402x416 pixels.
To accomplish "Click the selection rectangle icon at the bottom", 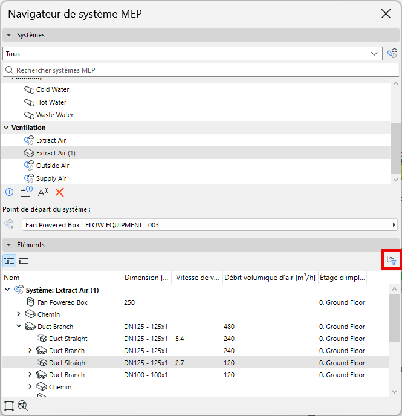I will [x=8, y=406].
